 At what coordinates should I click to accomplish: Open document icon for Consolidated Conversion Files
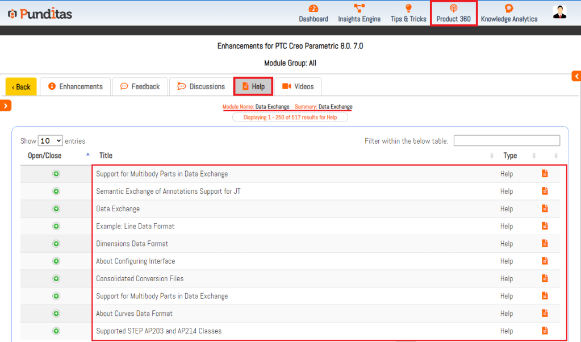(x=545, y=278)
